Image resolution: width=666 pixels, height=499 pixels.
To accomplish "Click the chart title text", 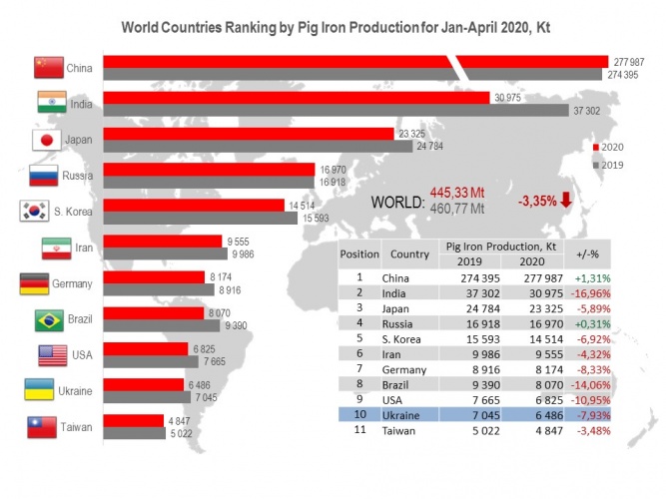I will coord(335,27).
